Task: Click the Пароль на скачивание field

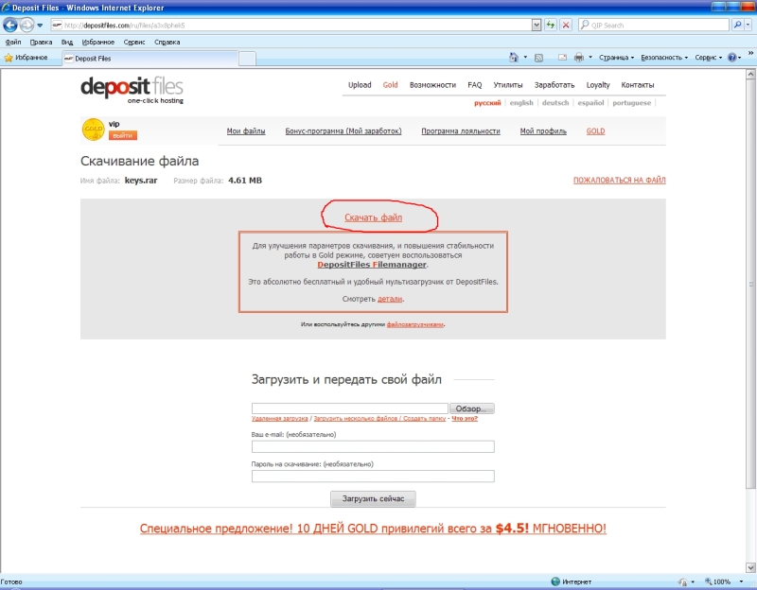Action: [x=373, y=477]
